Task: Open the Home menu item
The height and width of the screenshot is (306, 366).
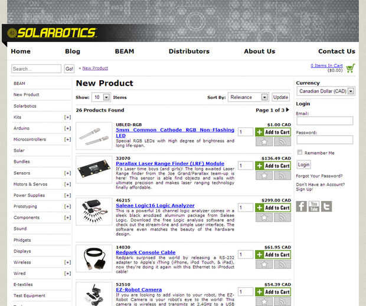Action: tap(21, 51)
